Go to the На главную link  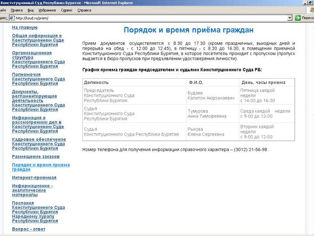pyautogui.click(x=25, y=28)
